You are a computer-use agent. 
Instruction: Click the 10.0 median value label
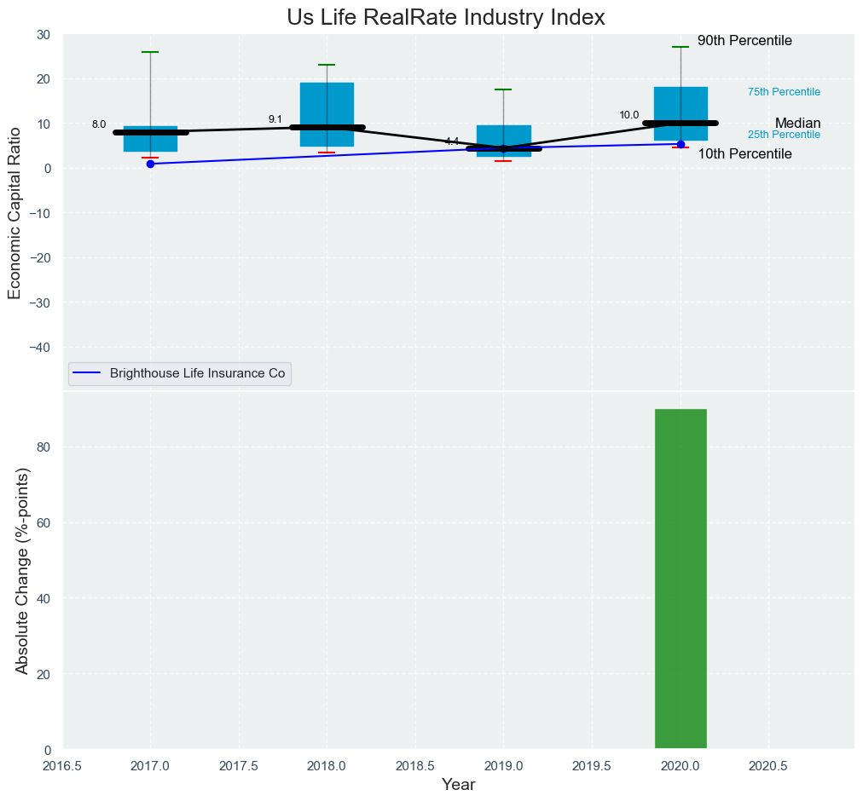point(628,115)
